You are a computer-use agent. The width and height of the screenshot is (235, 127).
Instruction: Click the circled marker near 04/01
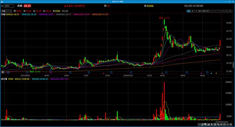pos(187,73)
